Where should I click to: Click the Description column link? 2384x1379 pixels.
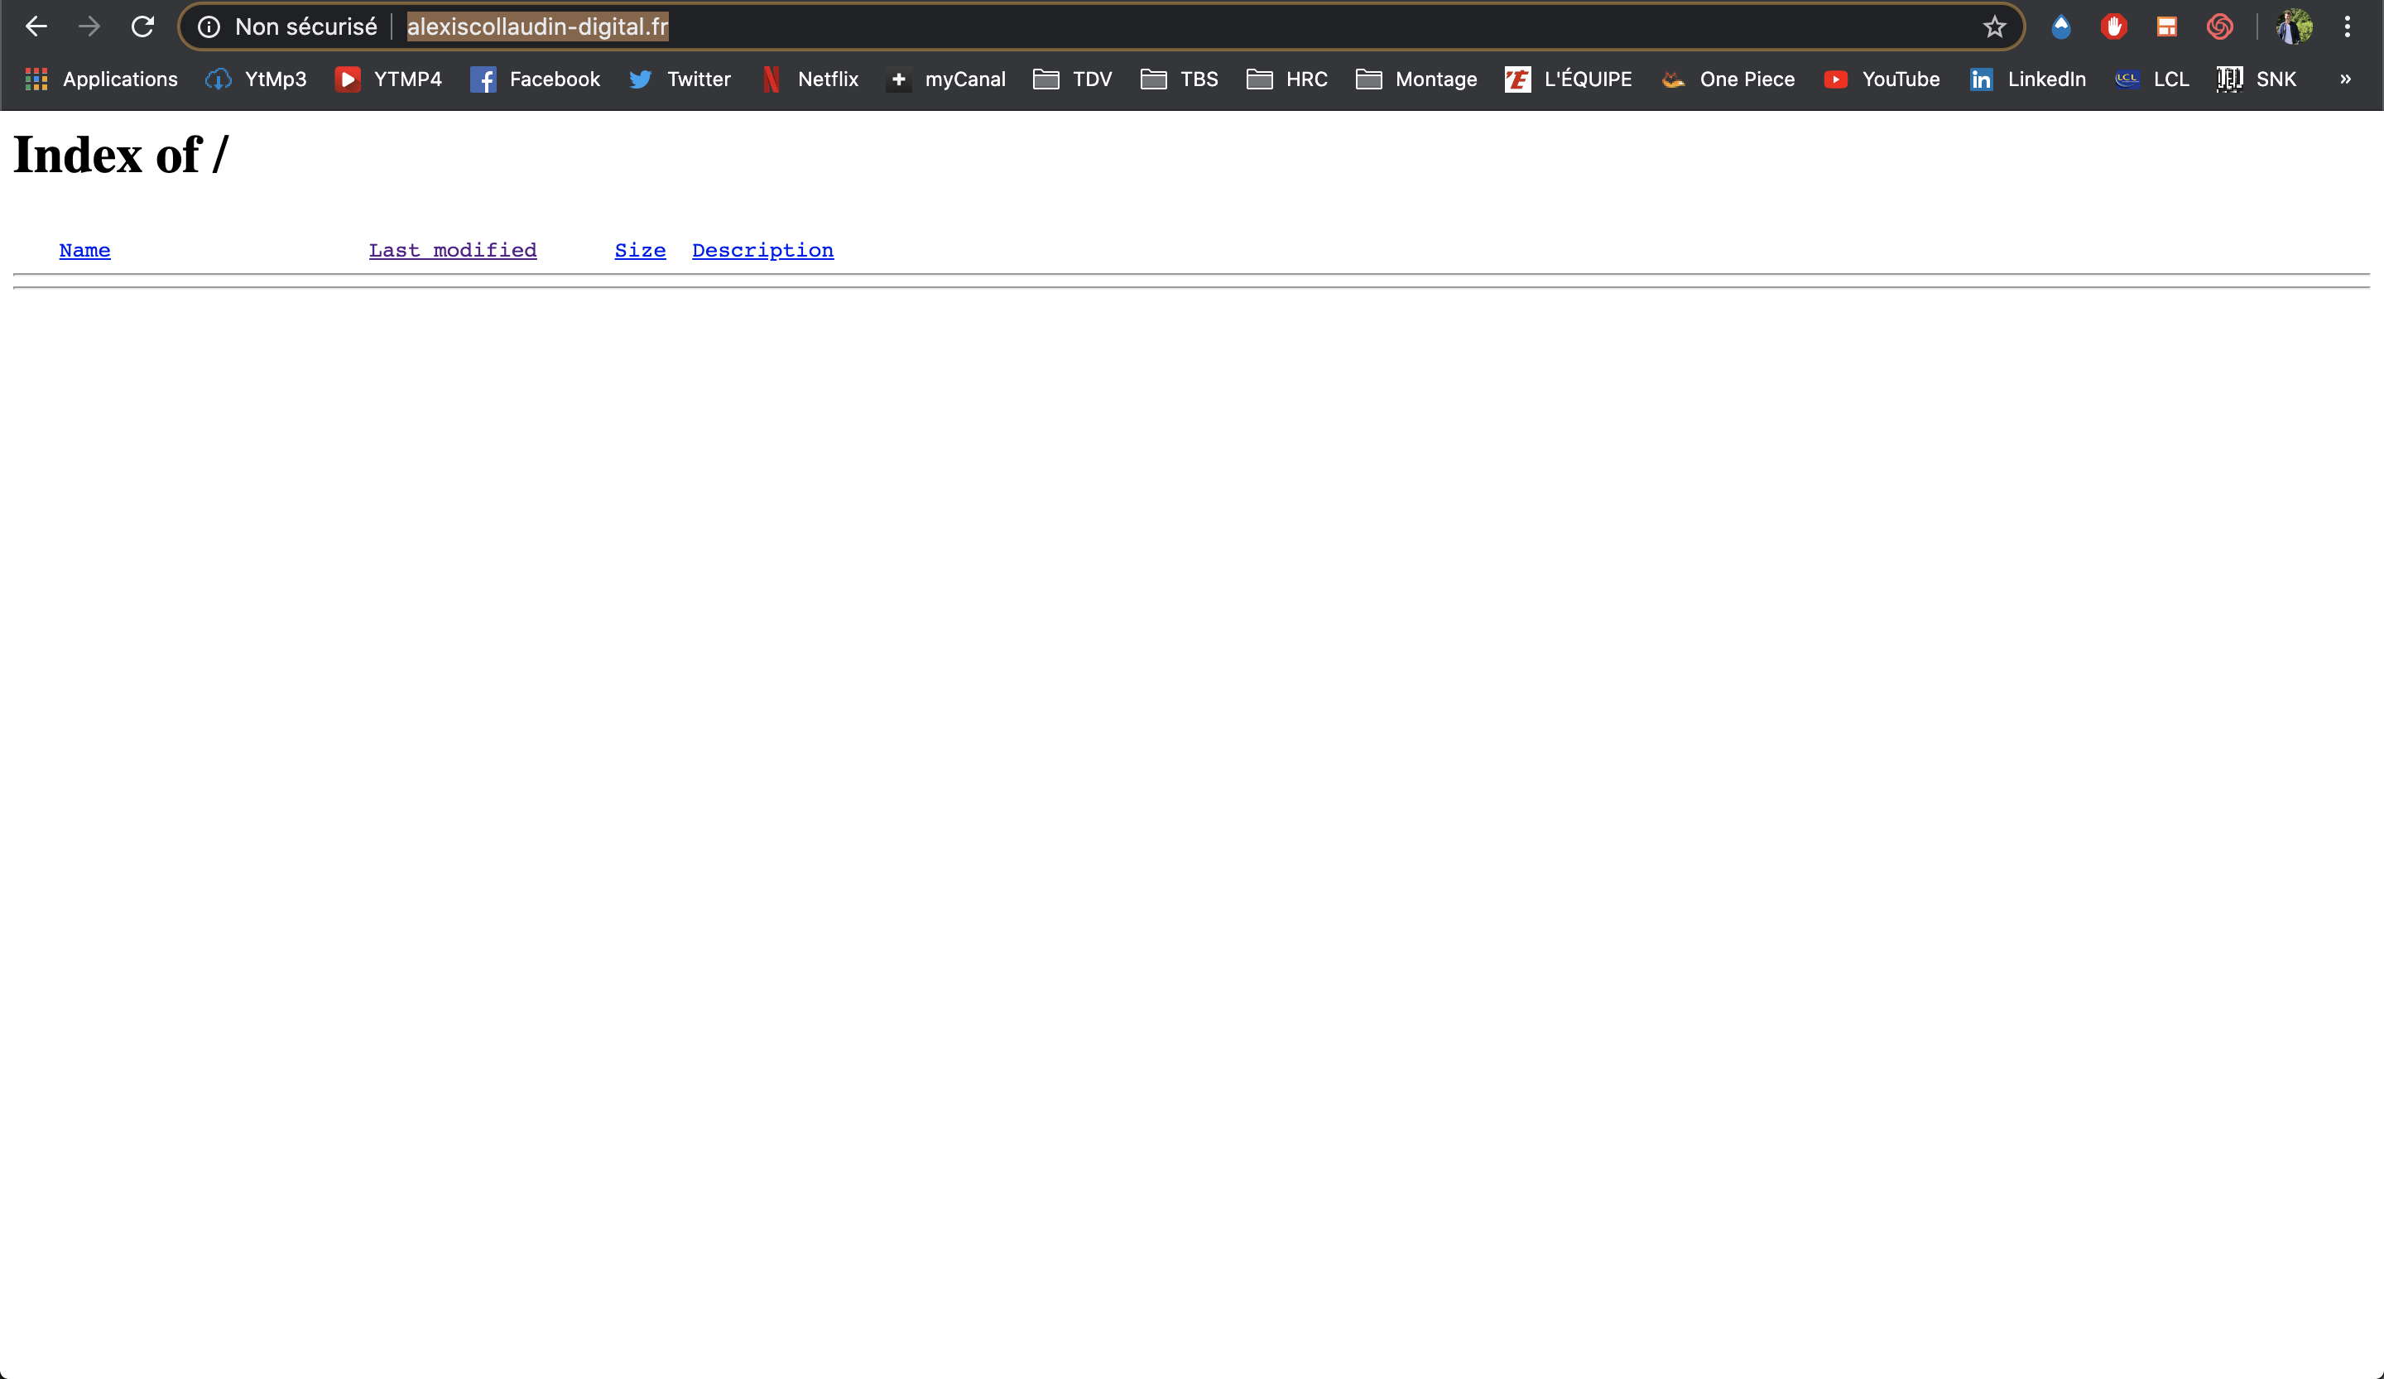point(762,251)
